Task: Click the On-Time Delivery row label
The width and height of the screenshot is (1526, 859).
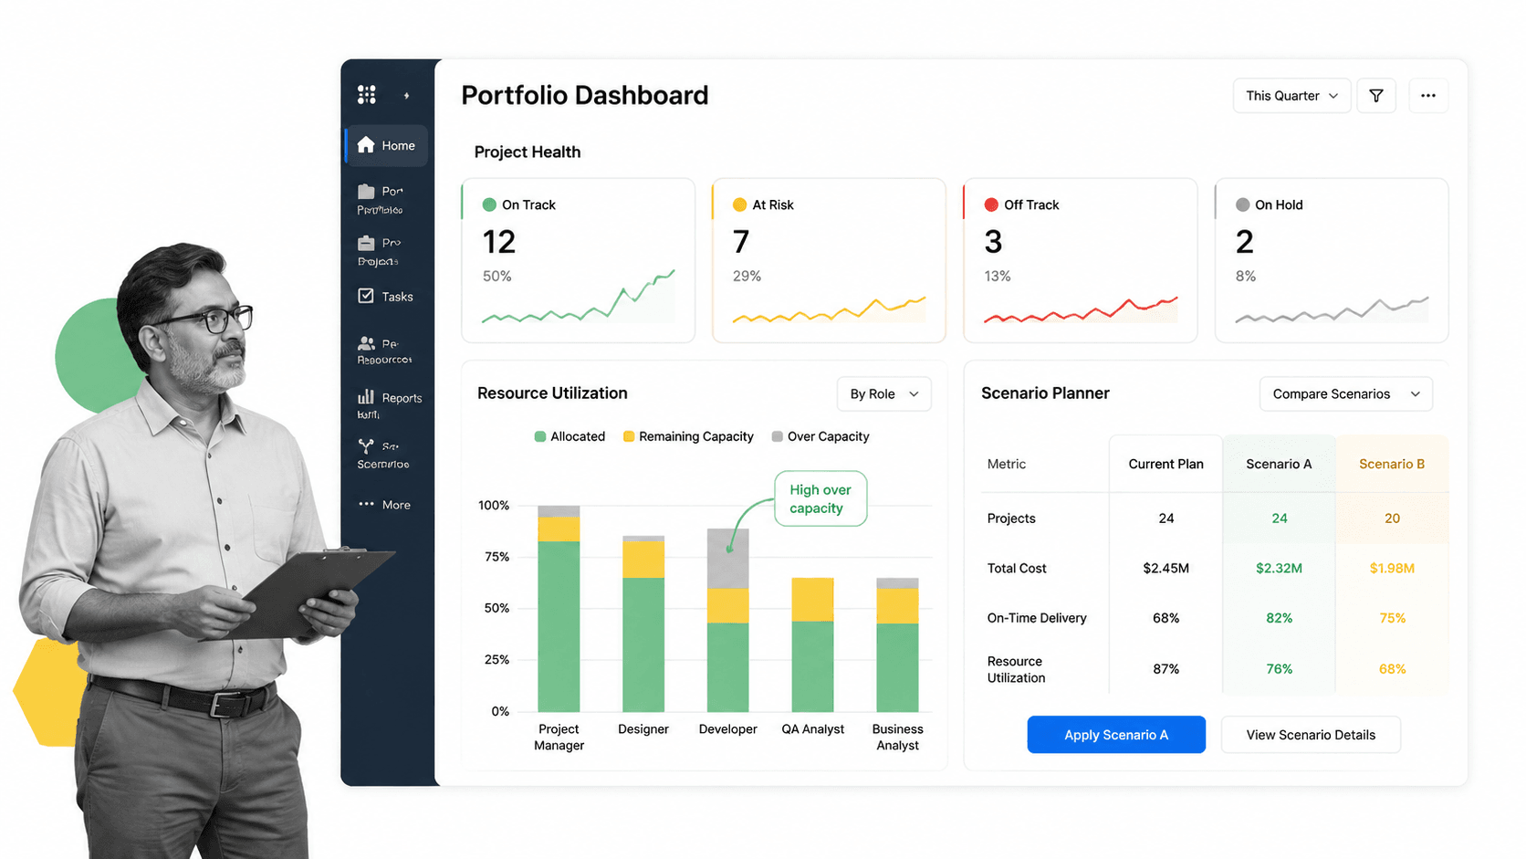Action: (x=1037, y=618)
